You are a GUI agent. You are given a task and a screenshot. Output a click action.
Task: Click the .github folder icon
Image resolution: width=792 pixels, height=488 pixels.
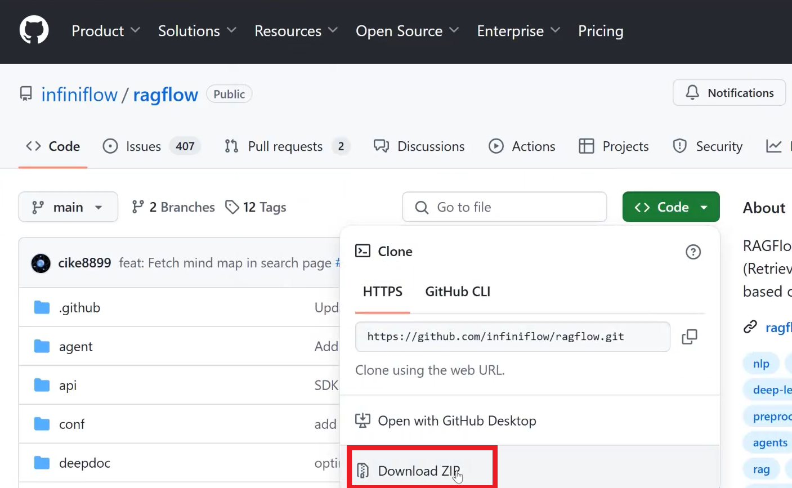pyautogui.click(x=42, y=307)
